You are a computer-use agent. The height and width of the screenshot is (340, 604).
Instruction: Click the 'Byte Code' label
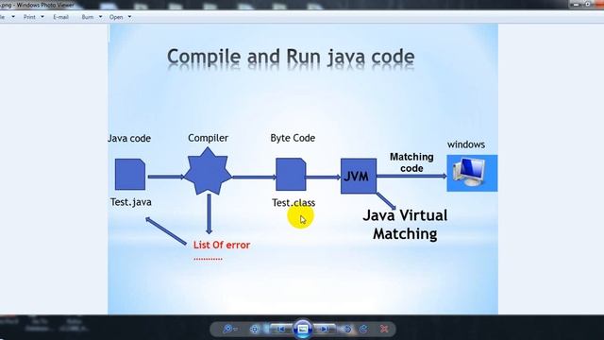pos(293,138)
